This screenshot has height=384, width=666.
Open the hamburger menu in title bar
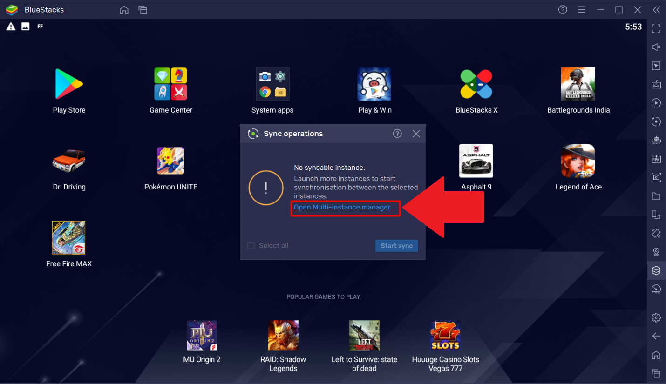582,10
